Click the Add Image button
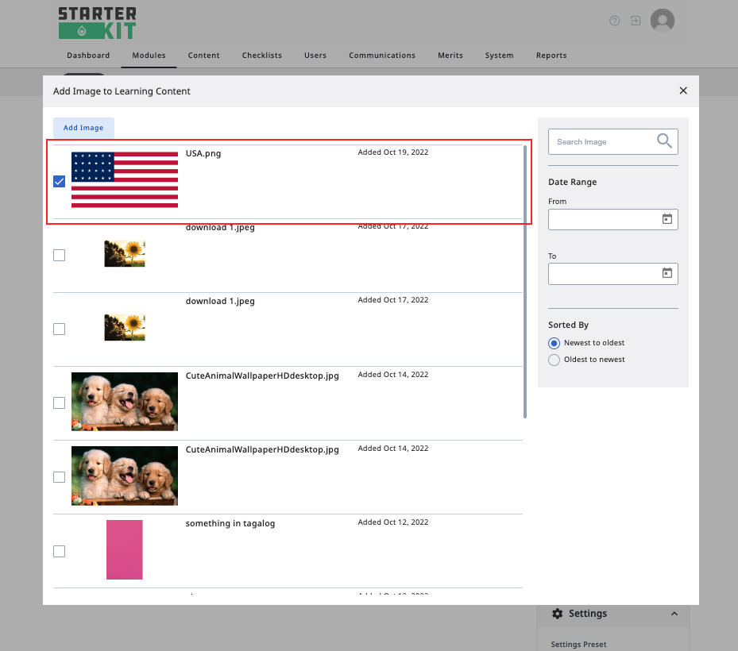 [83, 128]
